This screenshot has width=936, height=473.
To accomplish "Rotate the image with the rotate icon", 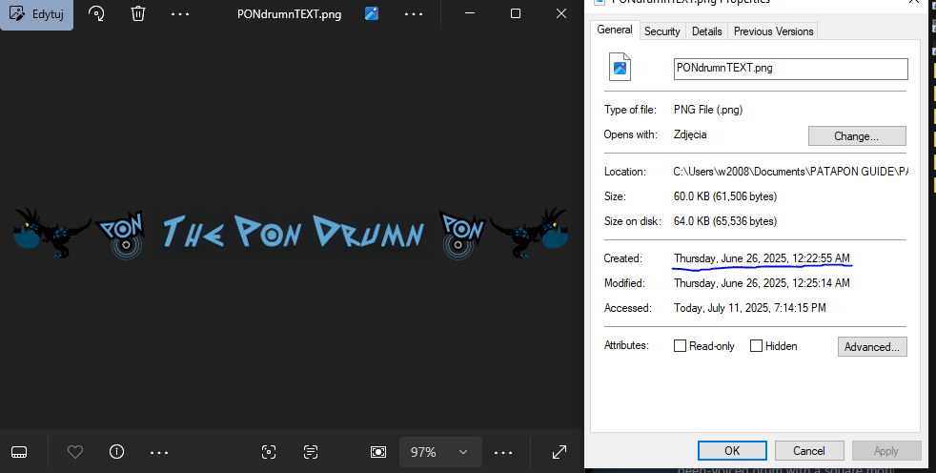I will click(x=96, y=13).
